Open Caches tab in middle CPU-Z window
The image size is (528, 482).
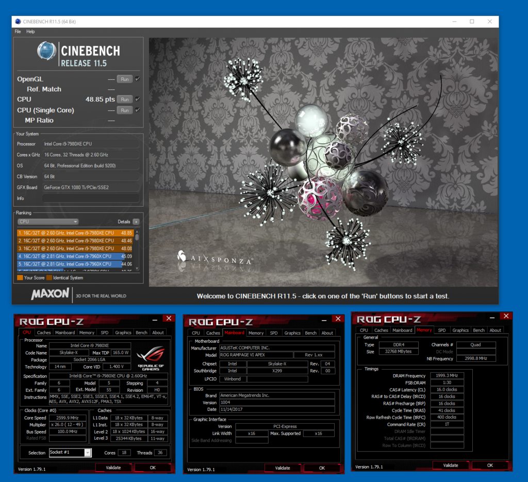(213, 333)
